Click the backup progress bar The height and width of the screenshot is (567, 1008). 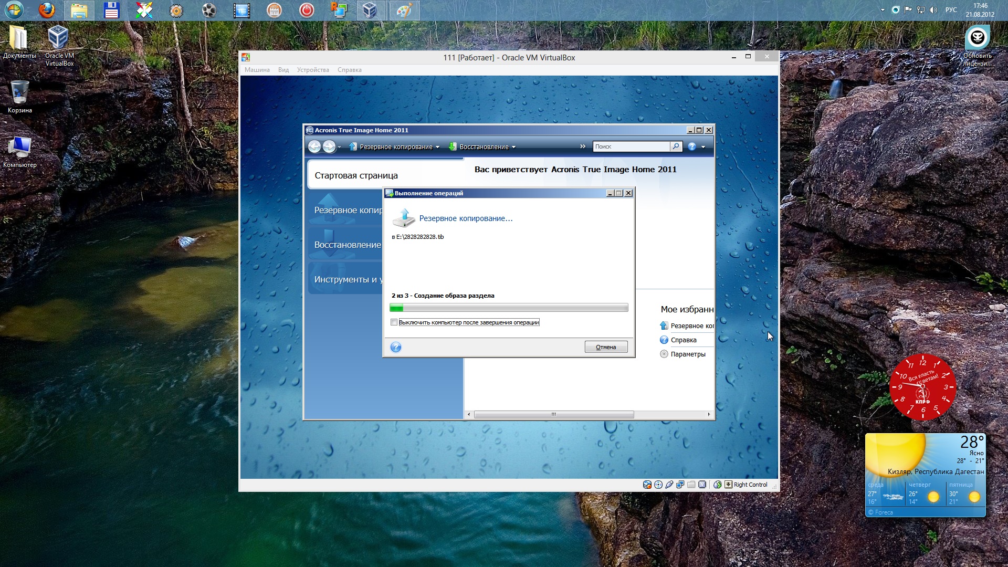coord(509,308)
